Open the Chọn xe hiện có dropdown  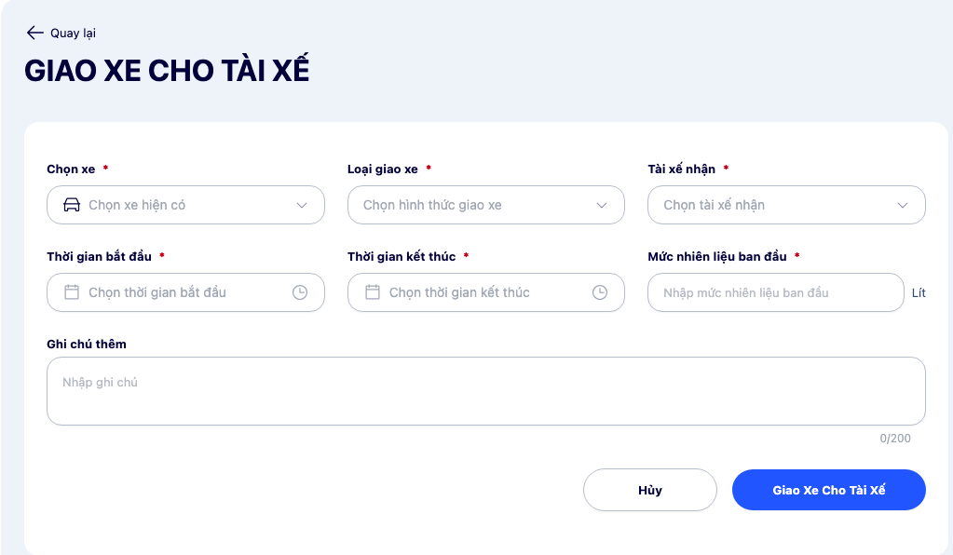(185, 205)
